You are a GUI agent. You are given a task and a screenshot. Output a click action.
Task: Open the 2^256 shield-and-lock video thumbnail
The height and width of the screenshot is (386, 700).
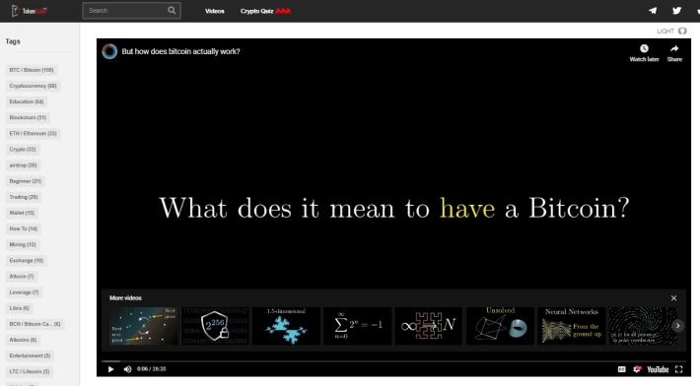[x=215, y=325]
